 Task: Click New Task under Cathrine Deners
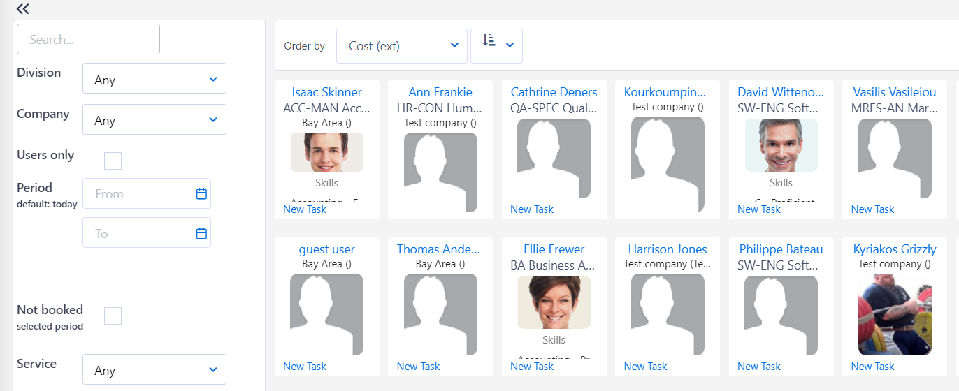click(x=531, y=209)
